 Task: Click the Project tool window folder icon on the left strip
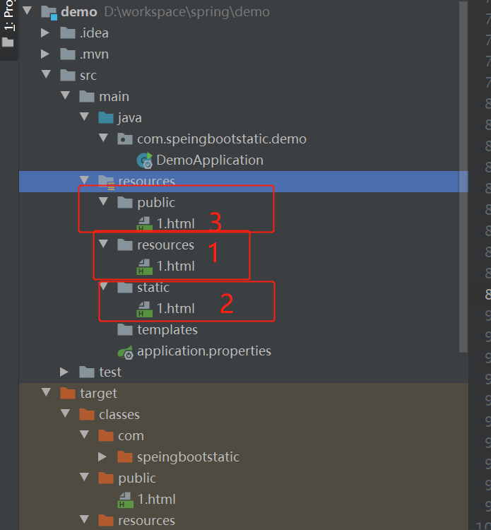[x=8, y=42]
